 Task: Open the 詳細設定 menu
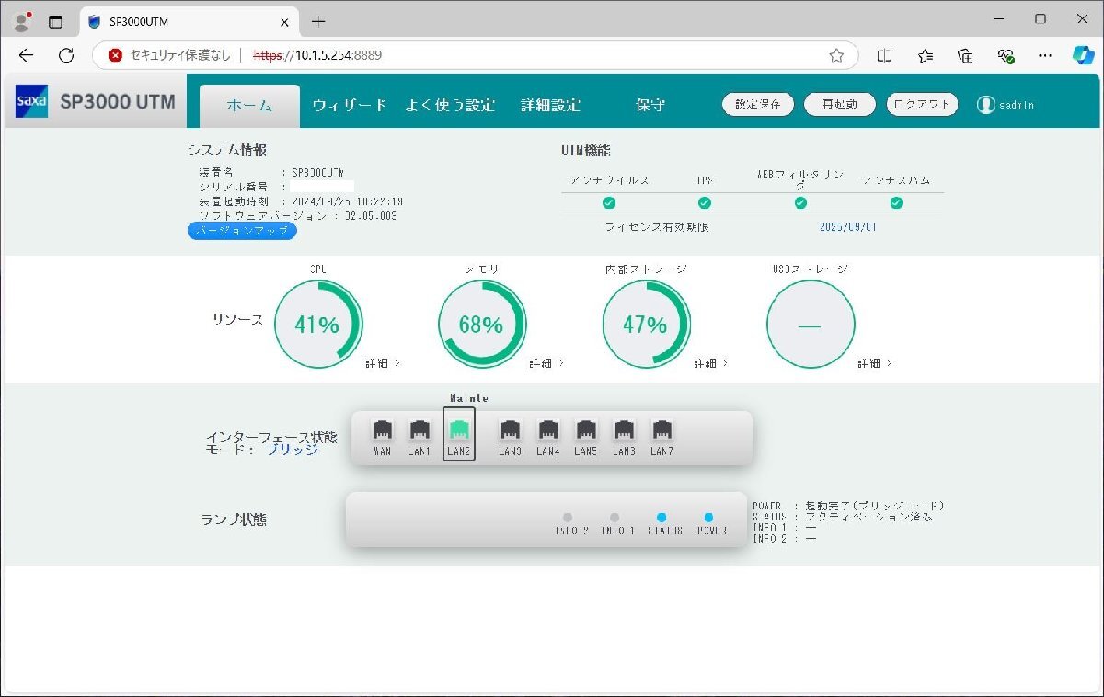552,105
